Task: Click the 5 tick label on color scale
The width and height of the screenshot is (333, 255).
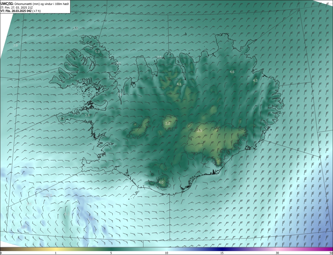Action: [x=111, y=253]
